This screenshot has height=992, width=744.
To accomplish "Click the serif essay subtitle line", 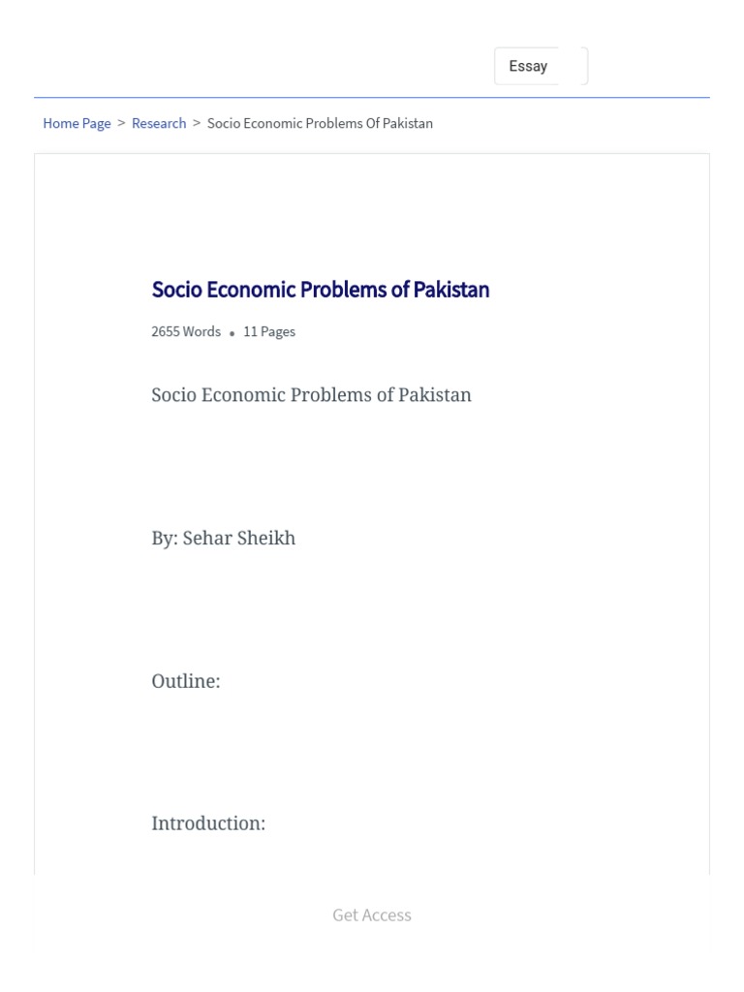I will click(311, 395).
